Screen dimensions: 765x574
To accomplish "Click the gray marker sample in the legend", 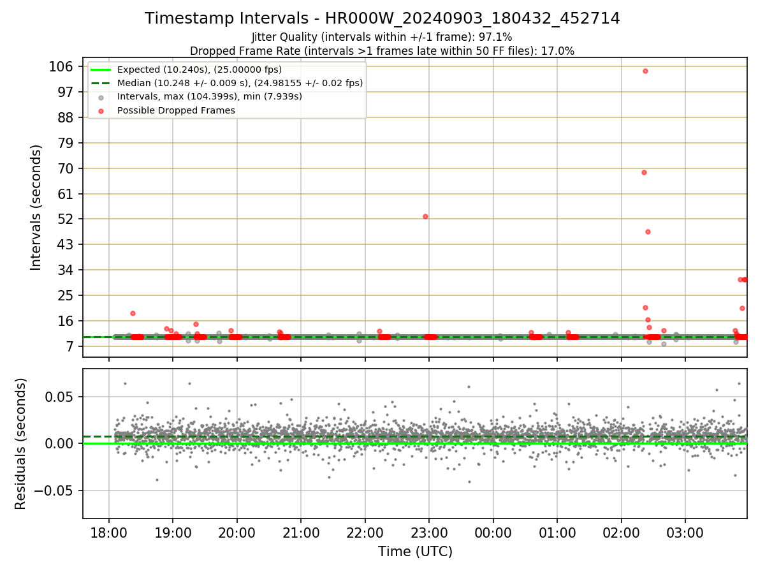I will [101, 98].
